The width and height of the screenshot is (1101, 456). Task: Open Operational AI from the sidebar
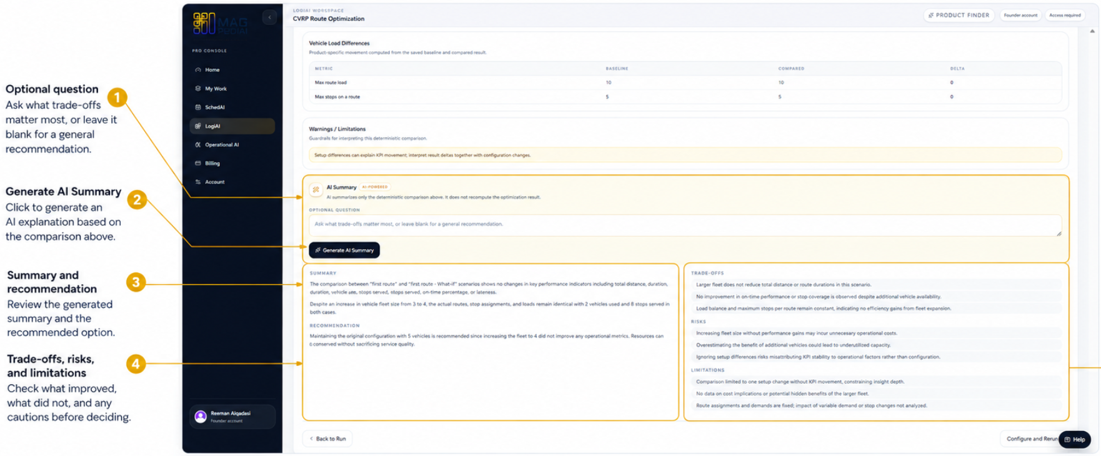[x=232, y=145]
